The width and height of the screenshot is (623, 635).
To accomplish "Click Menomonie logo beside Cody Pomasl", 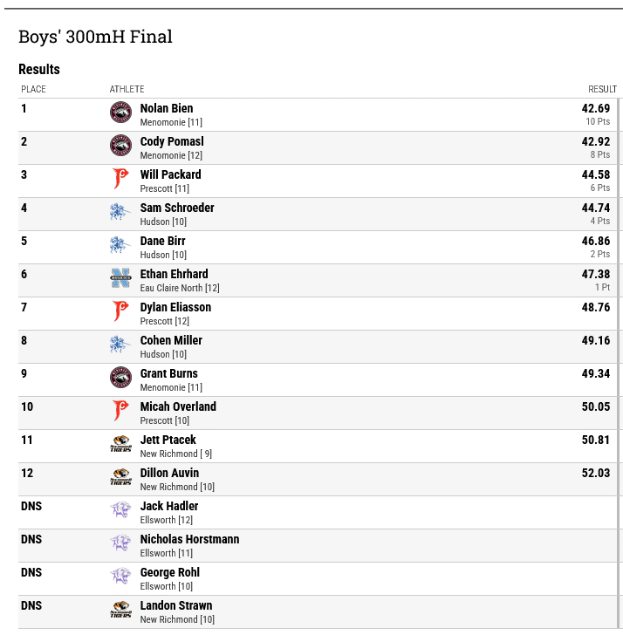I will coord(120,146).
